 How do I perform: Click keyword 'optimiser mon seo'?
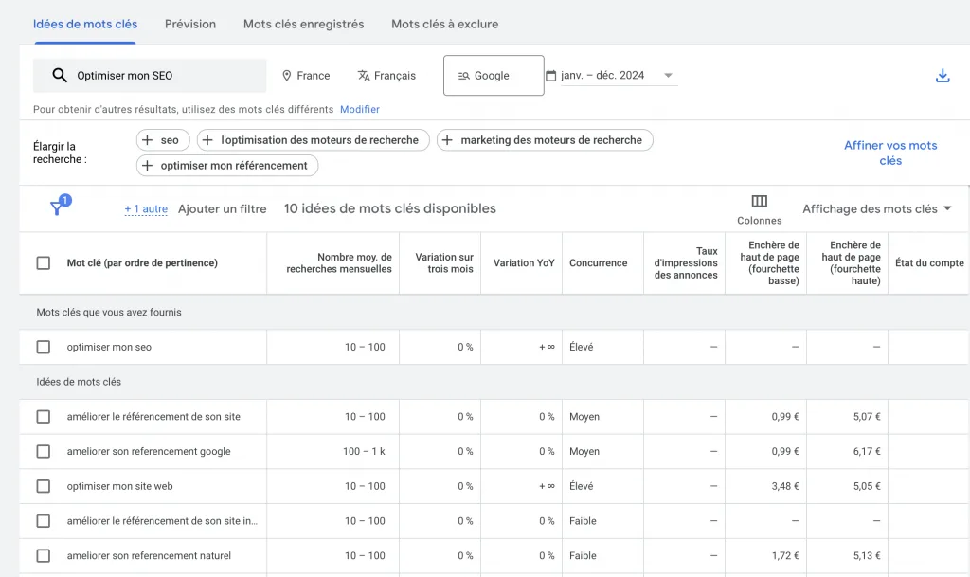tap(109, 347)
